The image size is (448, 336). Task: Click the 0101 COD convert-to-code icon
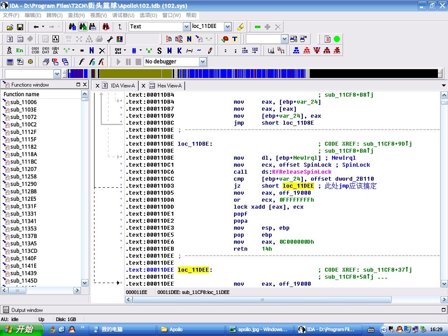coord(35,50)
